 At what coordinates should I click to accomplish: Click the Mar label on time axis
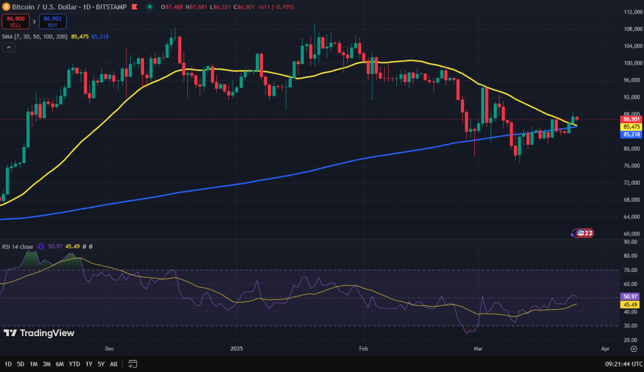[x=478, y=349]
